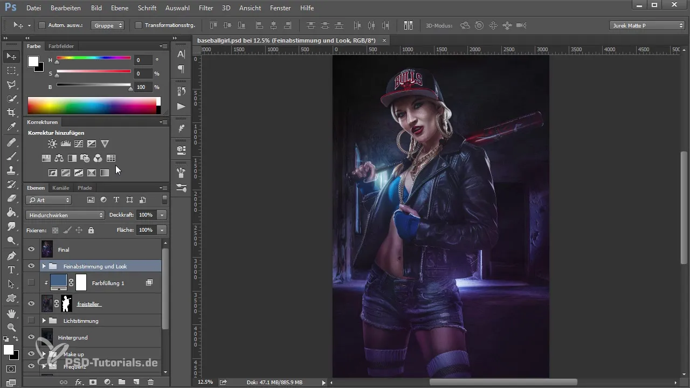The width and height of the screenshot is (690, 388).
Task: Switch to the Pfade tab
Action: point(85,188)
